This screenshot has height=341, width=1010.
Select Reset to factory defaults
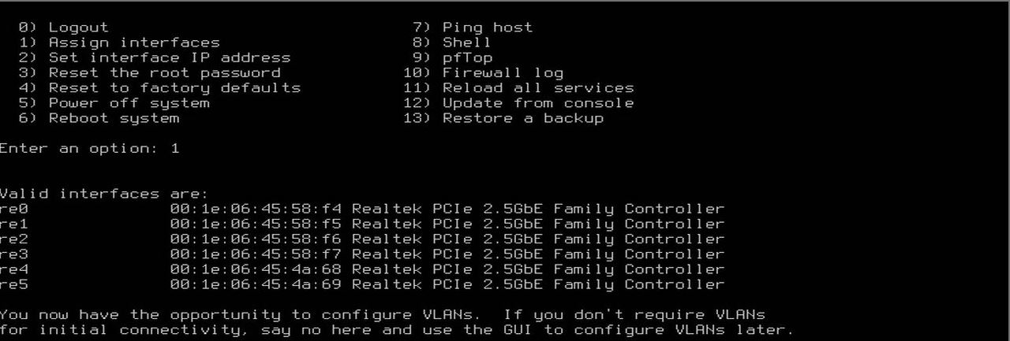point(174,87)
